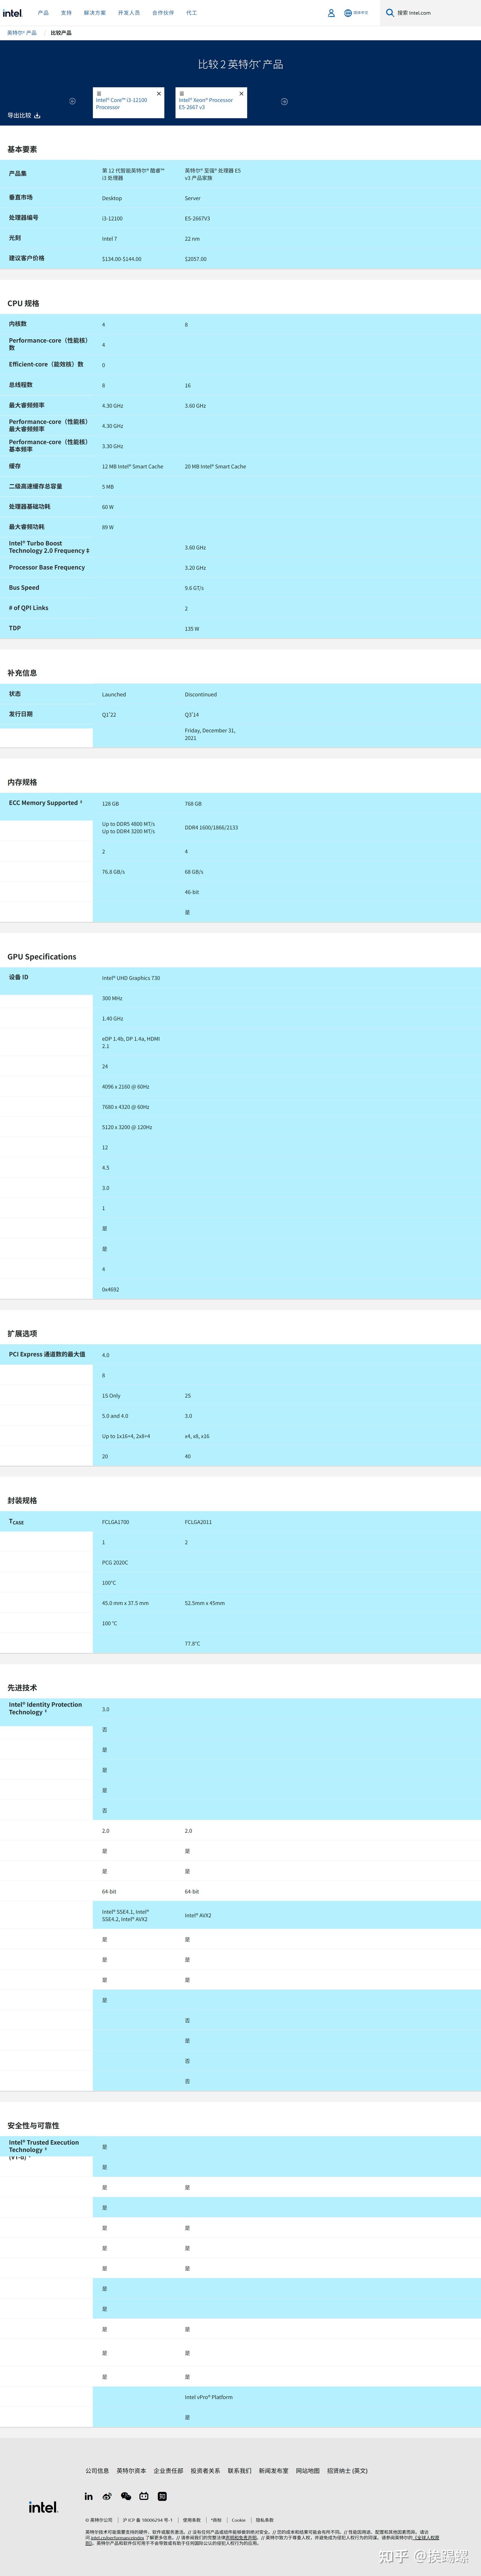Click the '# of QPI Links' row label
Viewport: 481px width, 2576px height.
(29, 608)
